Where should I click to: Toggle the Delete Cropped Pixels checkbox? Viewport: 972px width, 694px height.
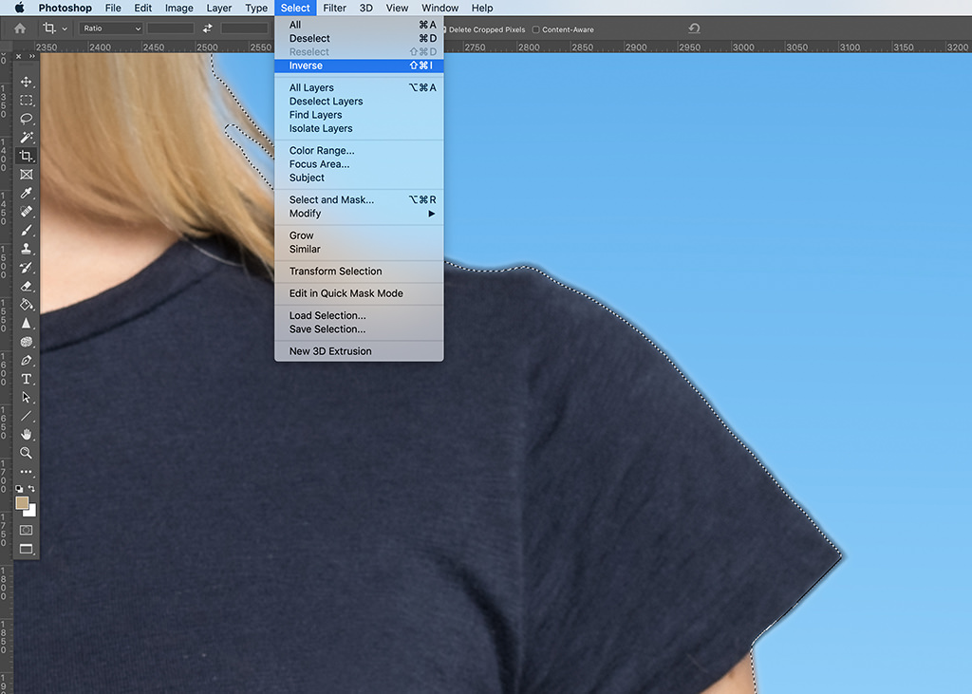point(444,29)
